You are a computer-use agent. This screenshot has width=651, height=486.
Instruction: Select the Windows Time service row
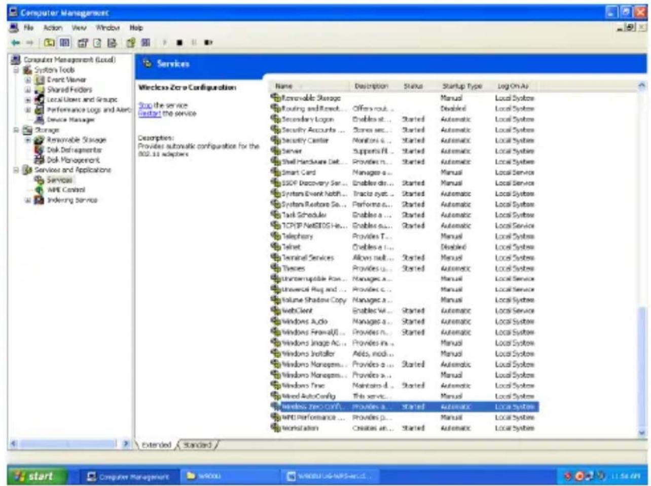pos(404,385)
